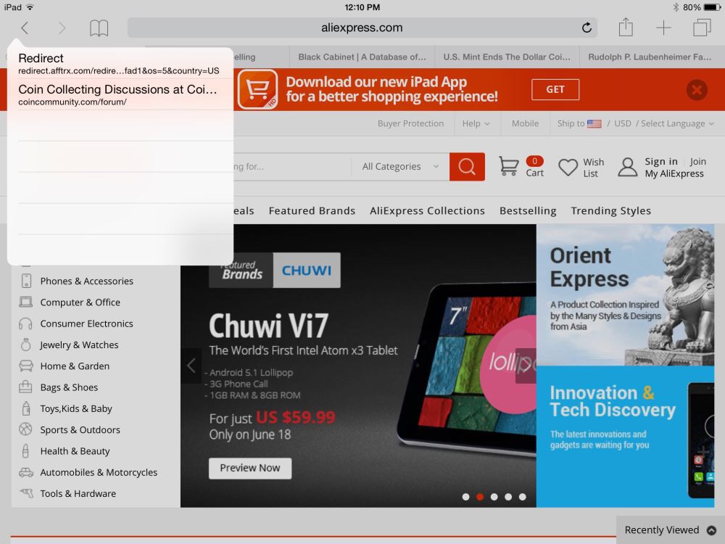Viewport: 725px width, 544px height.
Task: Open Featured Brands navigation item
Action: 312,211
